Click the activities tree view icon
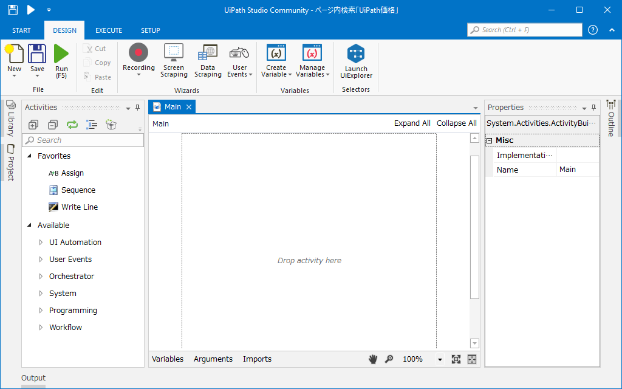 92,125
